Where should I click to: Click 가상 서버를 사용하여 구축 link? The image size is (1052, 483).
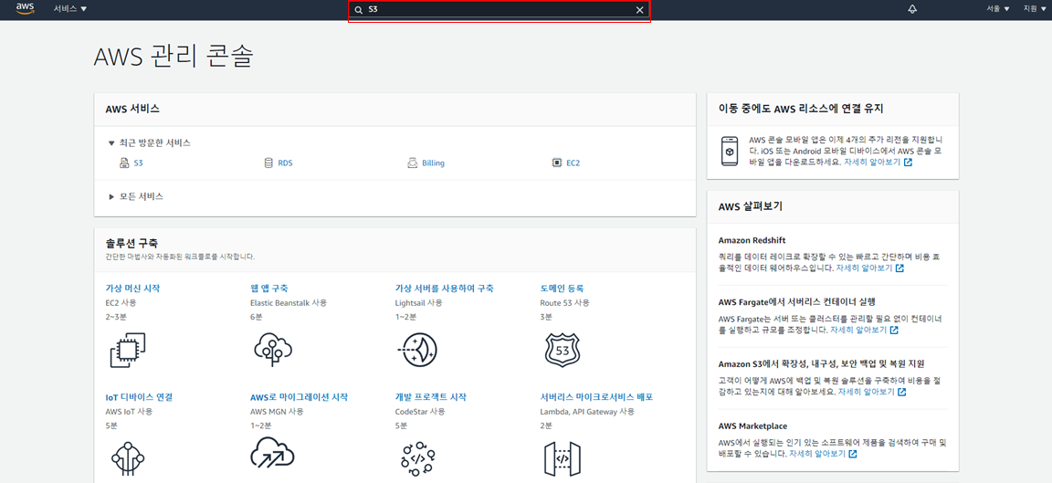444,289
